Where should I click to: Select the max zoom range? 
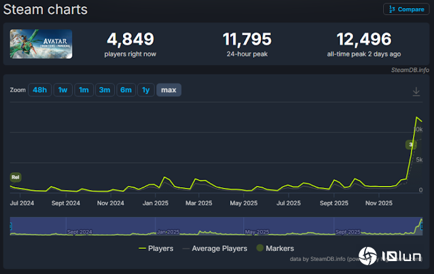(168, 90)
